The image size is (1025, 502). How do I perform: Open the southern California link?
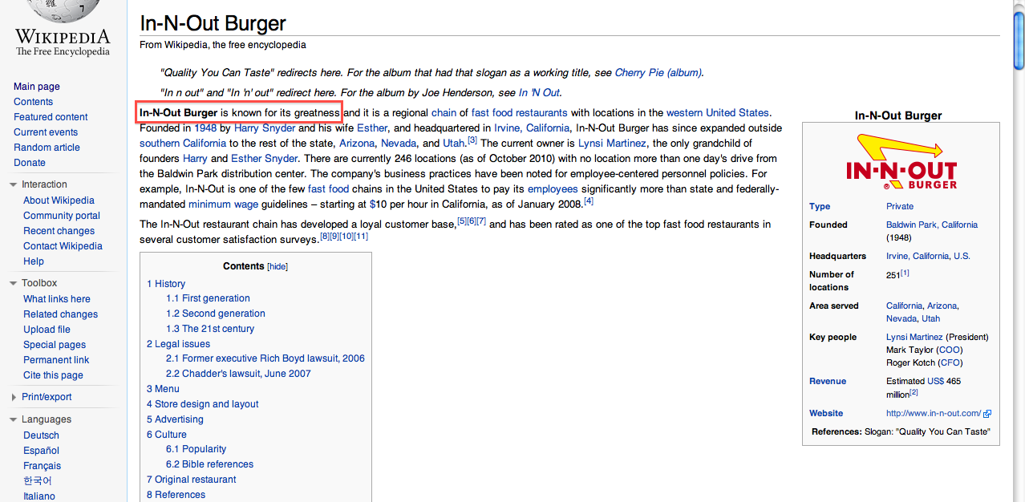[x=183, y=144]
